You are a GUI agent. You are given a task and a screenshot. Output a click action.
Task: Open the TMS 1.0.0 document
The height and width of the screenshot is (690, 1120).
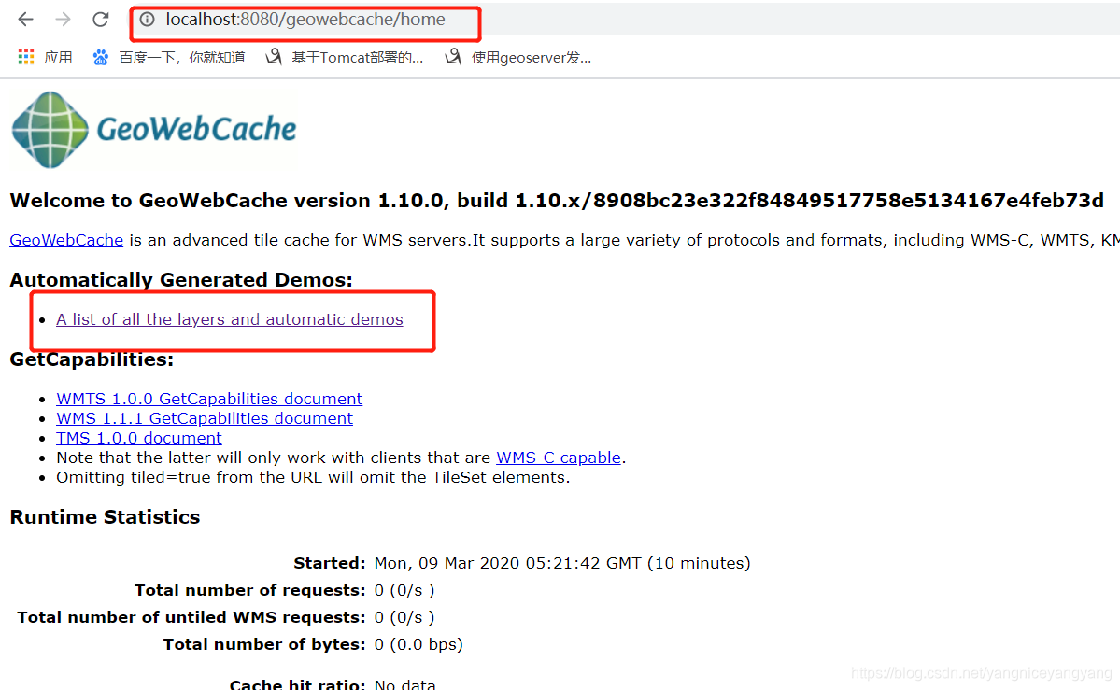[138, 437]
